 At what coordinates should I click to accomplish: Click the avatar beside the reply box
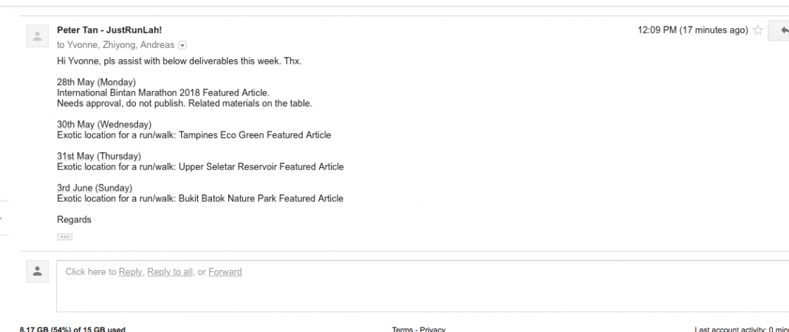click(37, 271)
